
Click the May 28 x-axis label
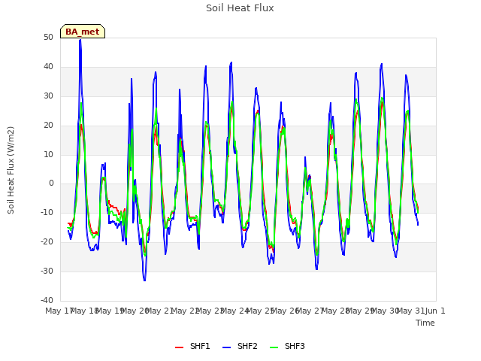[335, 311]
